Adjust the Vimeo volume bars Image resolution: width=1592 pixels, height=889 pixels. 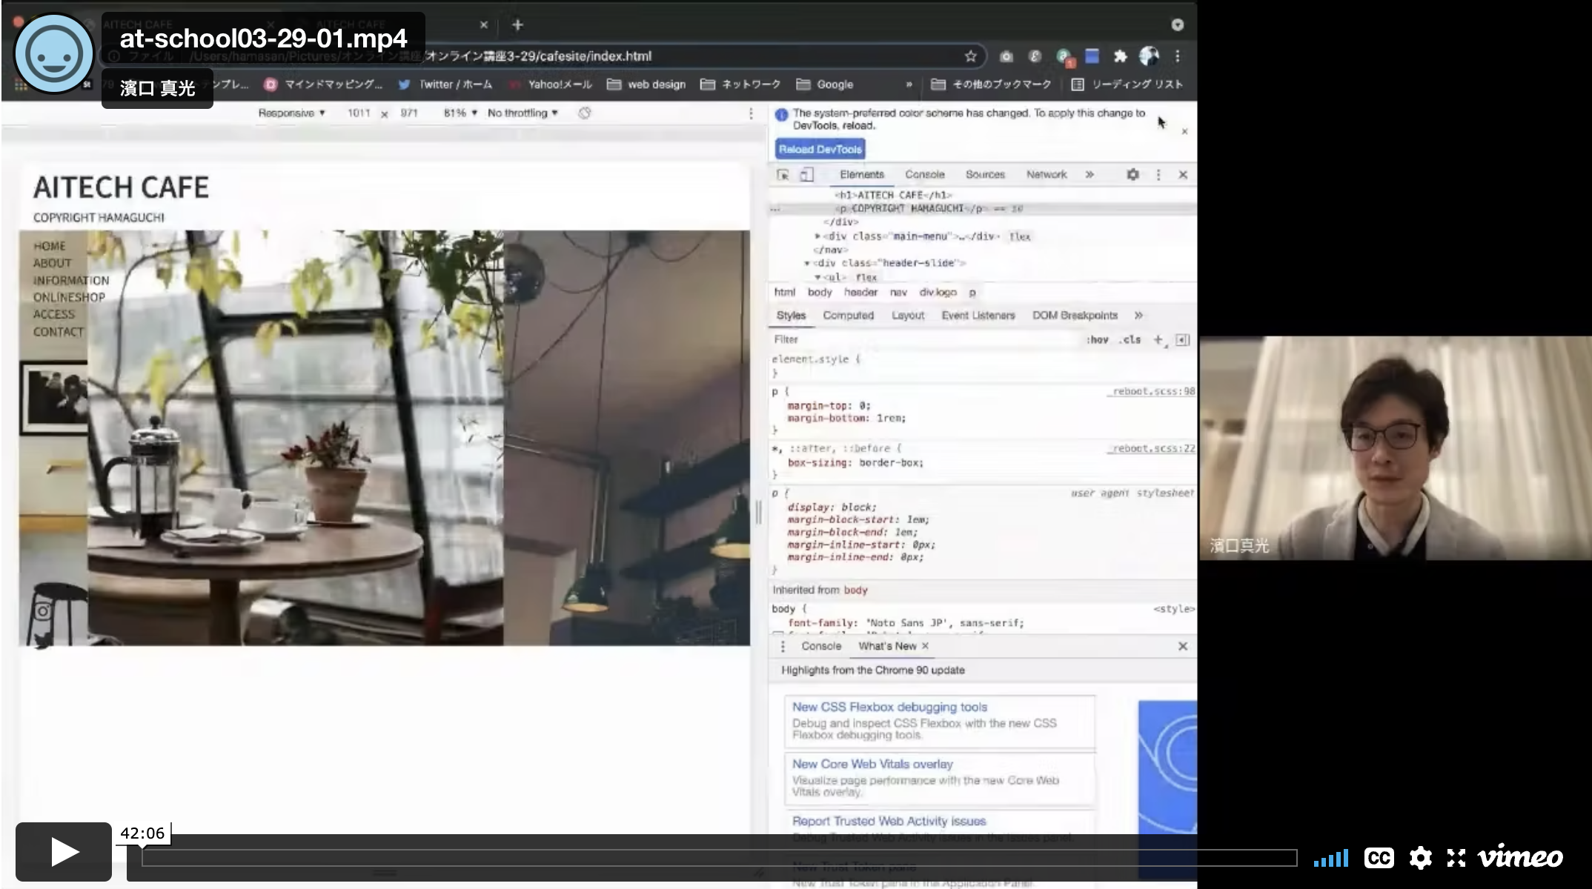coord(1331,858)
